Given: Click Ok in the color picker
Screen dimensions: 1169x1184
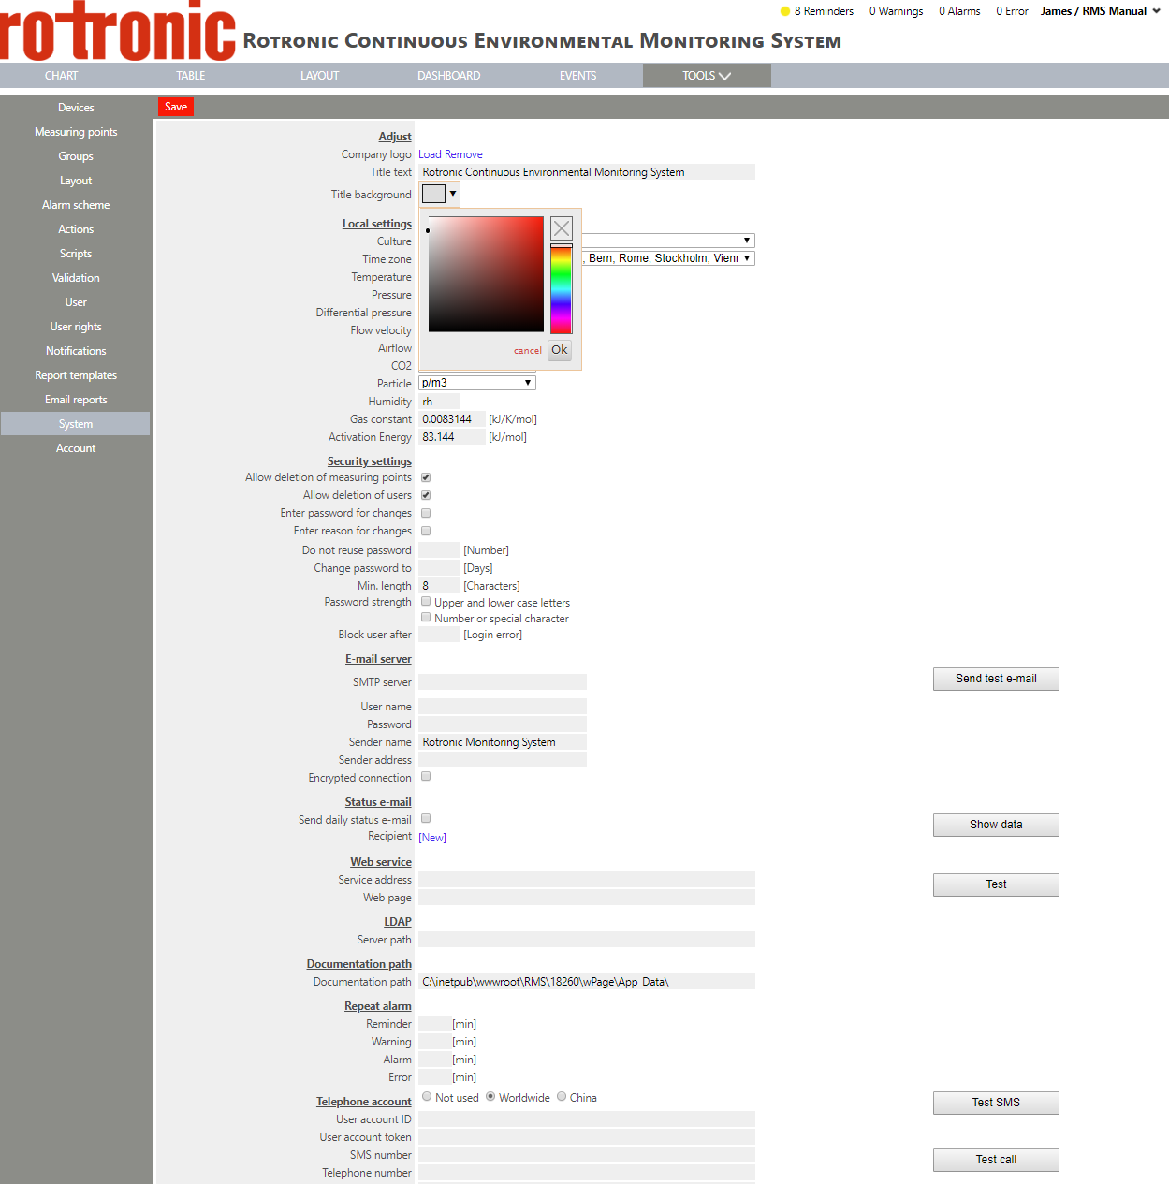Looking at the screenshot, I should pos(560,350).
